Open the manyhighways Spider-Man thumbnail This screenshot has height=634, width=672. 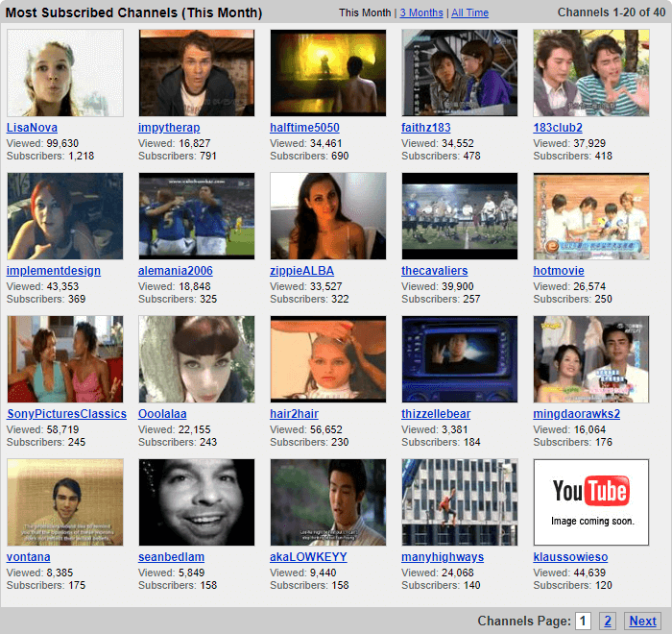tap(460, 502)
